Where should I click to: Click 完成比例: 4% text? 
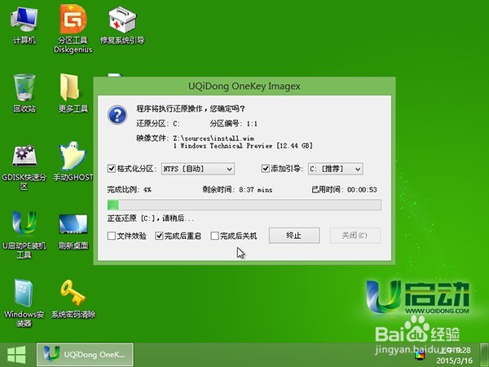(x=129, y=189)
